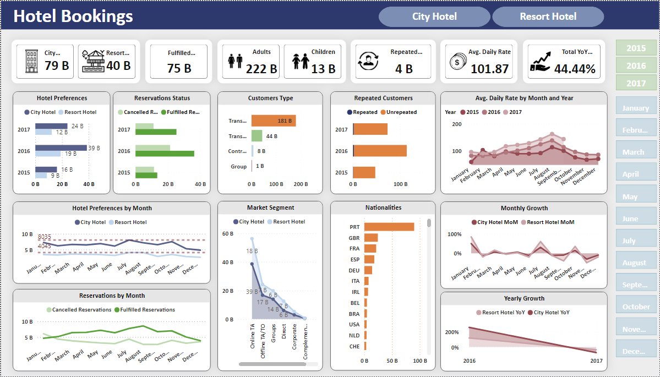Click the Hotel Bookings dashboard title
The image size is (660, 377).
pyautogui.click(x=73, y=17)
